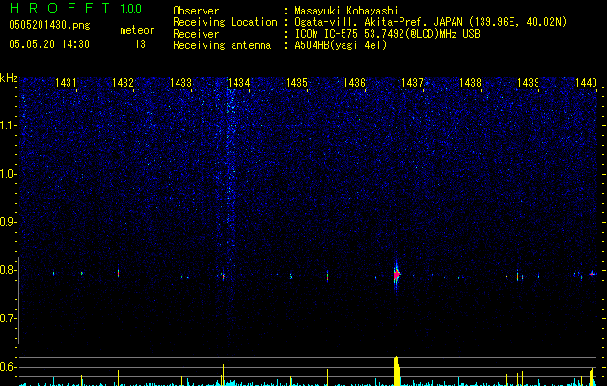Image resolution: width=607 pixels, height=386 pixels.
Task: Click the 1439 time axis marker
Action: [x=528, y=83]
